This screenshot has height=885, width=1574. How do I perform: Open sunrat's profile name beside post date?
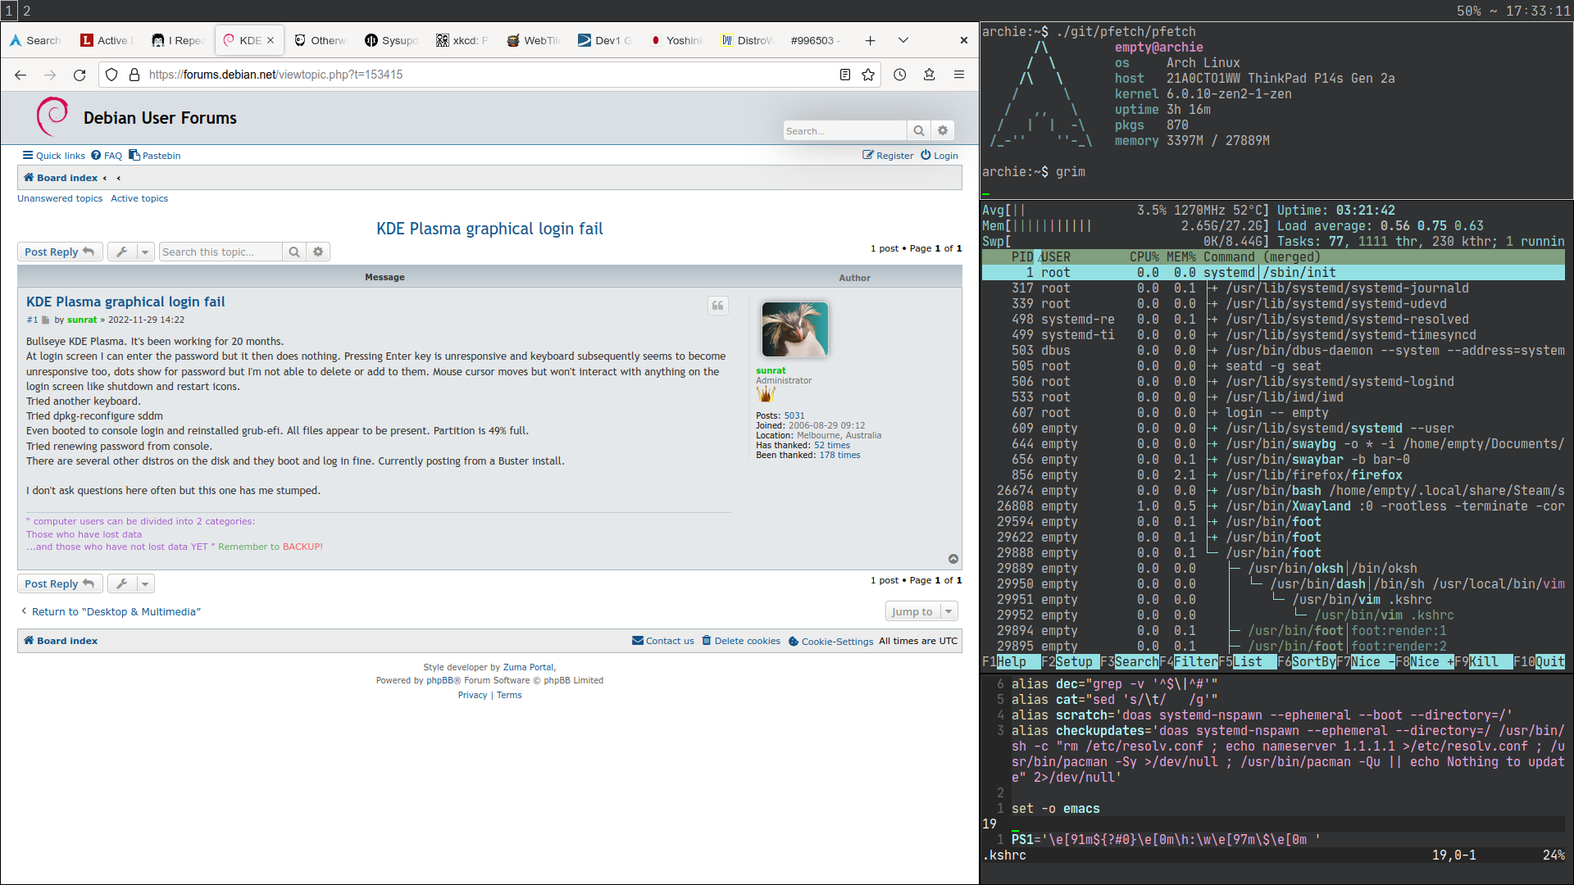pos(82,320)
